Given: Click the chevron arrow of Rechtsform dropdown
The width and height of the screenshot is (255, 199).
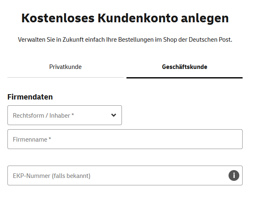Looking at the screenshot, I should (x=114, y=115).
